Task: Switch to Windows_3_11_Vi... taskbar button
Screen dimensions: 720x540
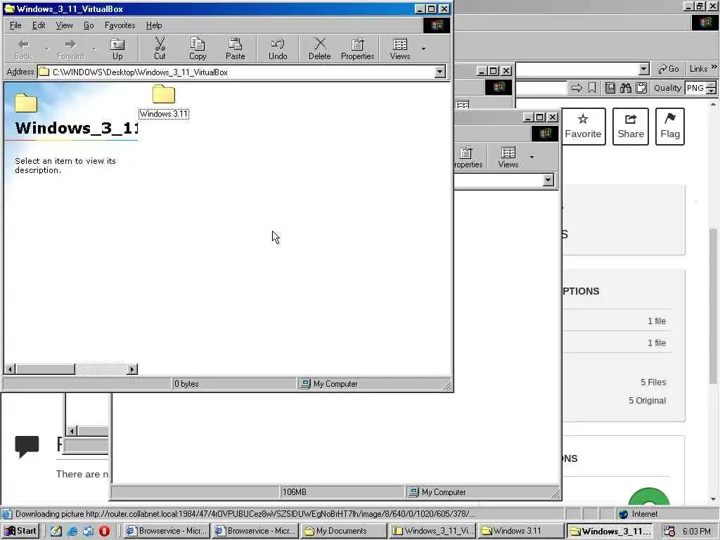Action: [432, 531]
